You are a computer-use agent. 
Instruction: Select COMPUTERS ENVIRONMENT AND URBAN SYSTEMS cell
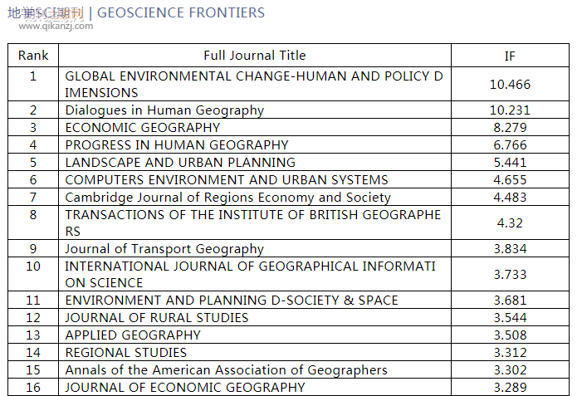click(227, 179)
